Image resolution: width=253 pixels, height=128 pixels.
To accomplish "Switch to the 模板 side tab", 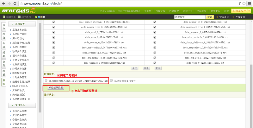I will tap(4, 73).
